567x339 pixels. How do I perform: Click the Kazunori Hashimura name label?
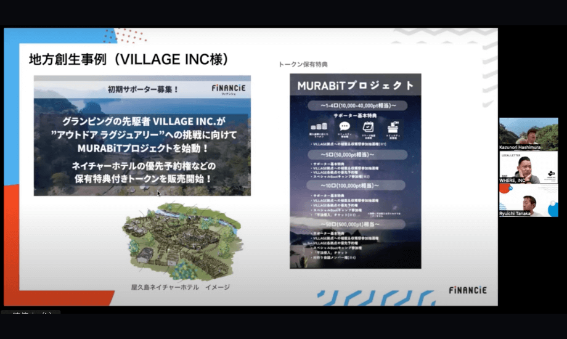(520, 147)
